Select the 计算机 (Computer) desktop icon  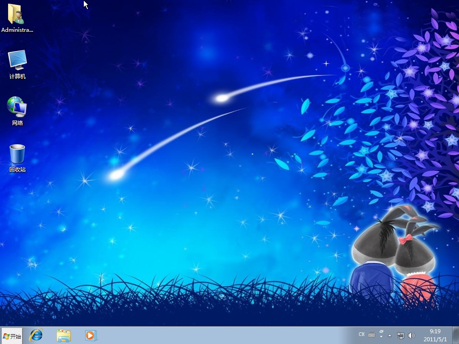(17, 64)
